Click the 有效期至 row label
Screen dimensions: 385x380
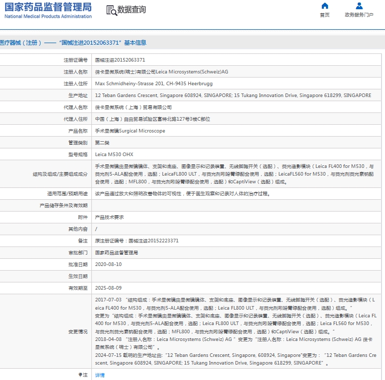pos(78,288)
